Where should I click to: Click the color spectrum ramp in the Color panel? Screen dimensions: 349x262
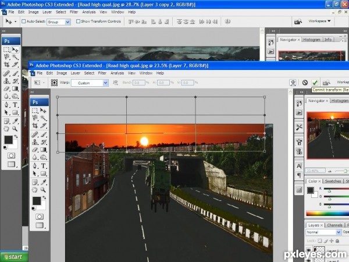327,213
